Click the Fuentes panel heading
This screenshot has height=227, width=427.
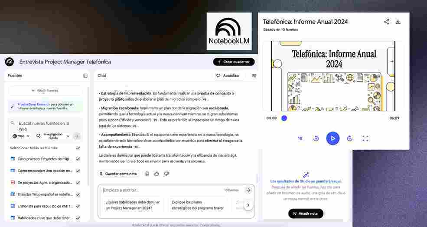pyautogui.click(x=15, y=76)
